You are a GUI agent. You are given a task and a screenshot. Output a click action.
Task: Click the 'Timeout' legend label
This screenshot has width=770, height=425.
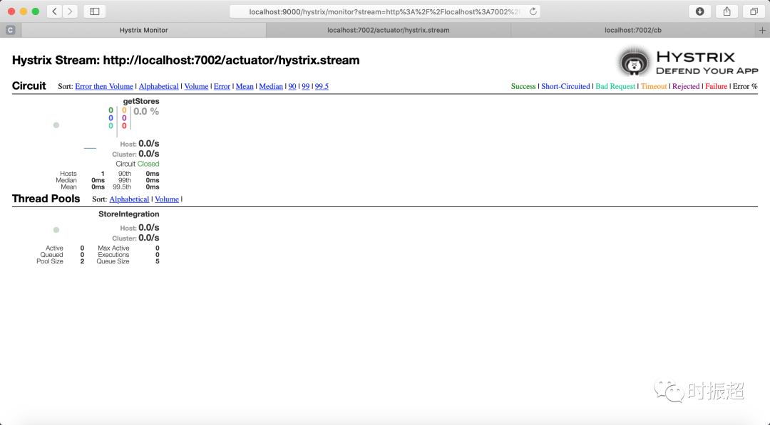pyautogui.click(x=654, y=86)
